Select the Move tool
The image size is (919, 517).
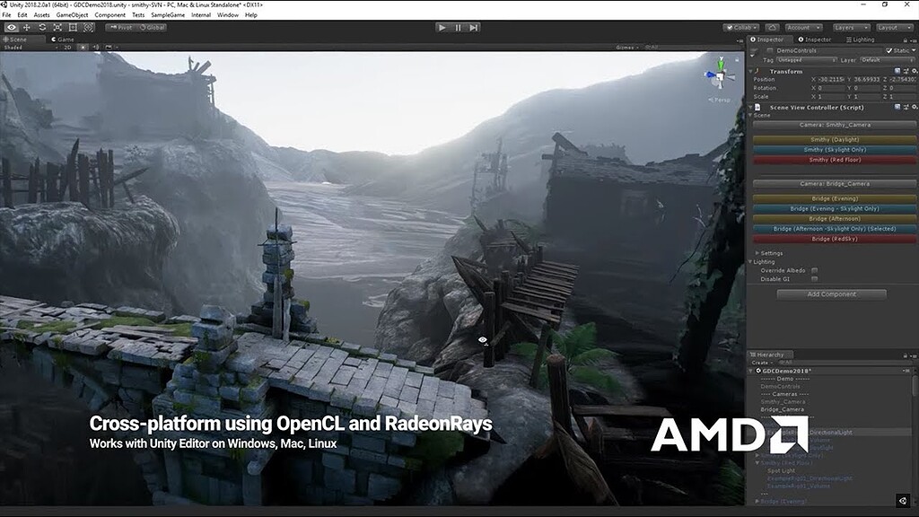click(26, 28)
